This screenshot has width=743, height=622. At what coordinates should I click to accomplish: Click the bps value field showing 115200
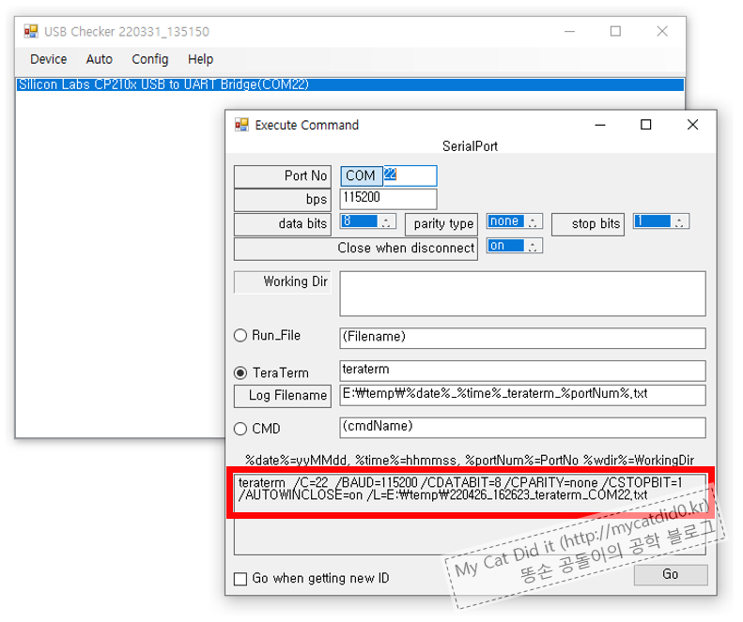pyautogui.click(x=388, y=199)
